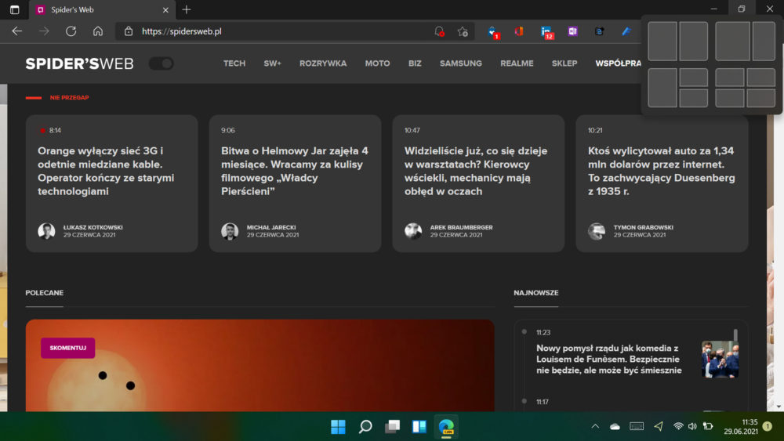This screenshot has width=784, height=441.
Task: Open taskbar Search
Action: (x=365, y=427)
